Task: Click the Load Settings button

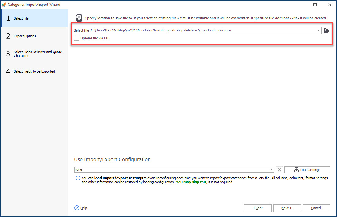Action: click(x=307, y=170)
